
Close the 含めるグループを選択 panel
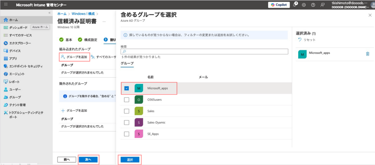370,15
